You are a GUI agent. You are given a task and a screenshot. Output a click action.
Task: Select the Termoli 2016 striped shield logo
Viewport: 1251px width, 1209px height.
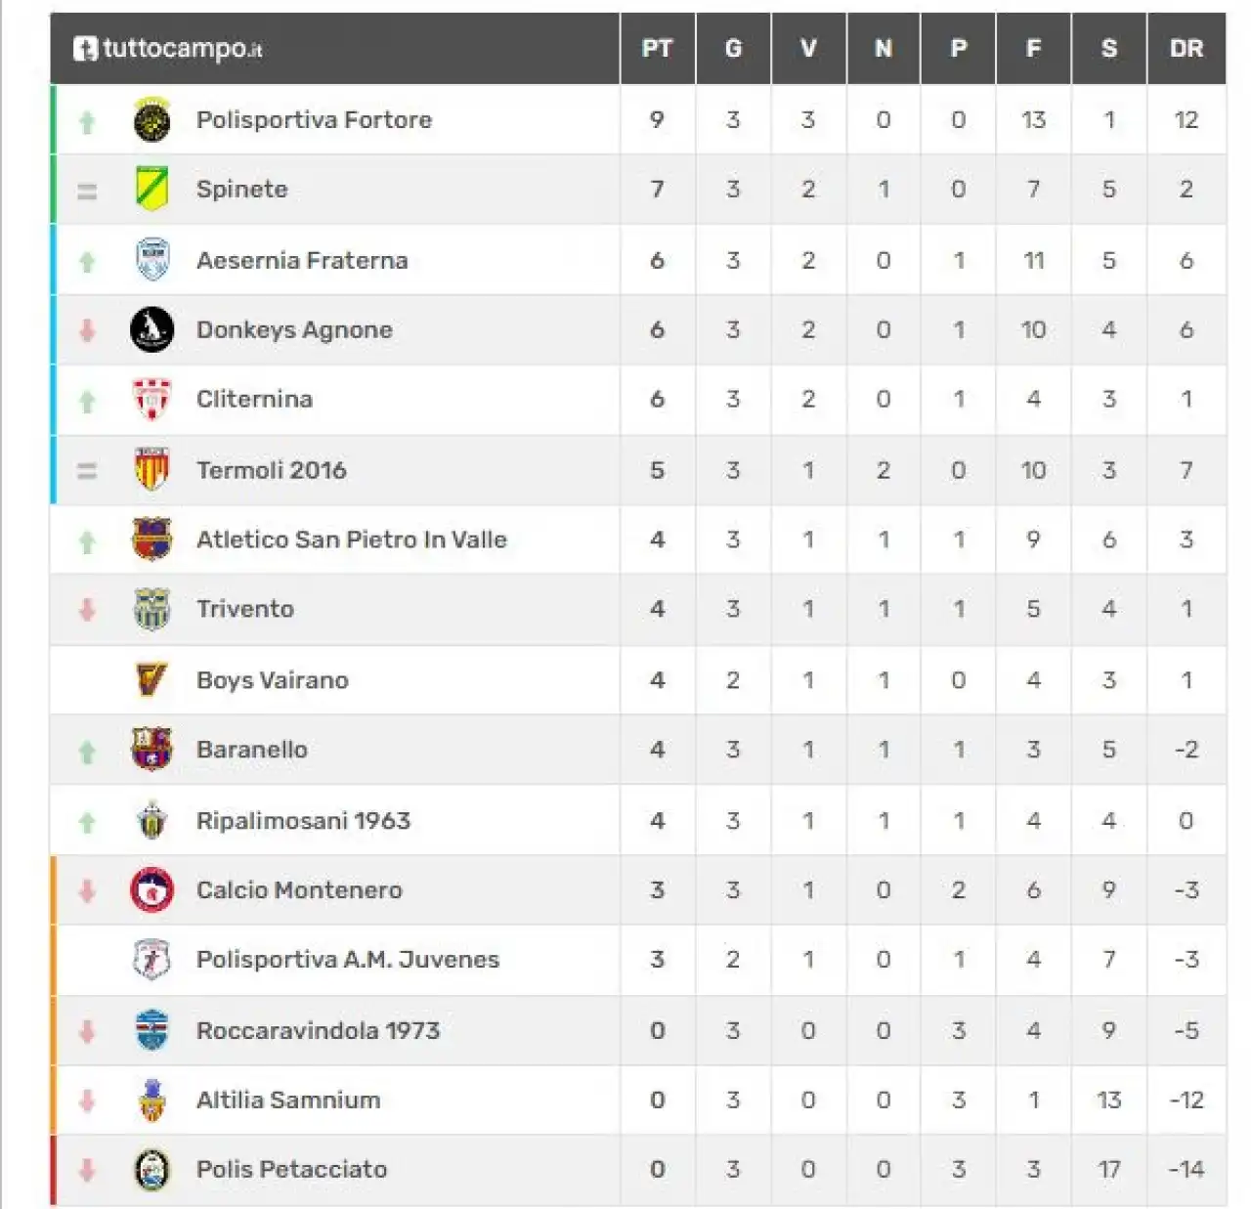point(151,470)
